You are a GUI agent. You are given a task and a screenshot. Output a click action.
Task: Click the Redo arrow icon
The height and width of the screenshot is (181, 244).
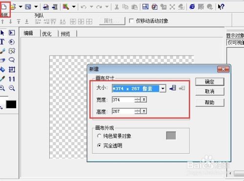click(x=99, y=7)
